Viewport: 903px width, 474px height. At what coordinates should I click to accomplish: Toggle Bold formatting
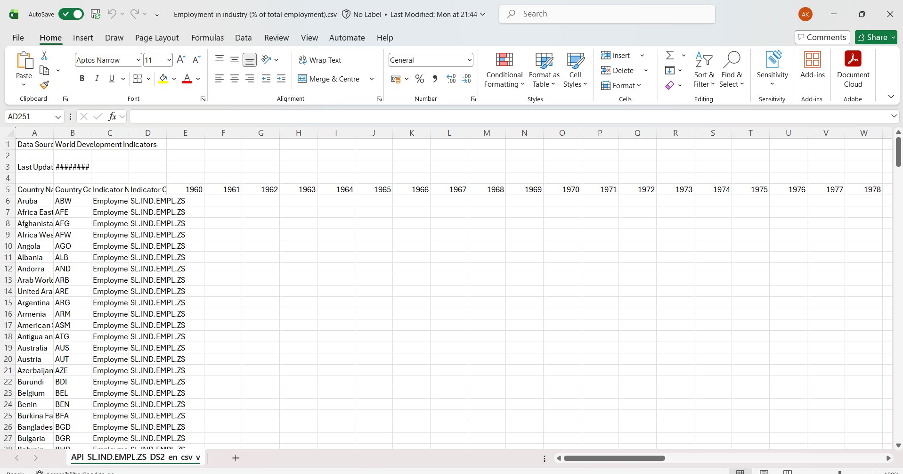[x=82, y=78]
